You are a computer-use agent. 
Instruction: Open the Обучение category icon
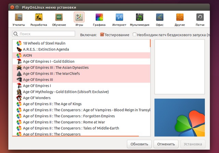pyautogui.click(x=59, y=17)
